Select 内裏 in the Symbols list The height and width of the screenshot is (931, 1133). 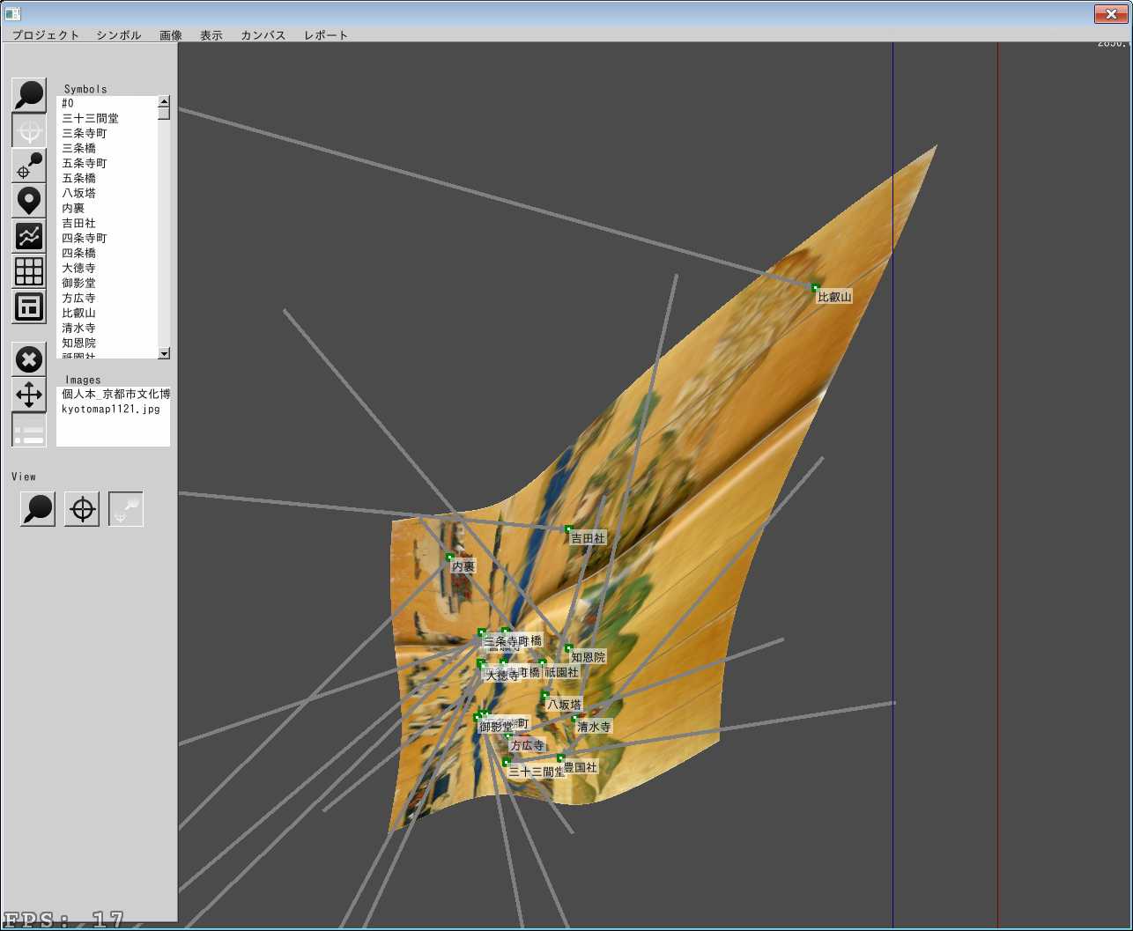pos(107,208)
